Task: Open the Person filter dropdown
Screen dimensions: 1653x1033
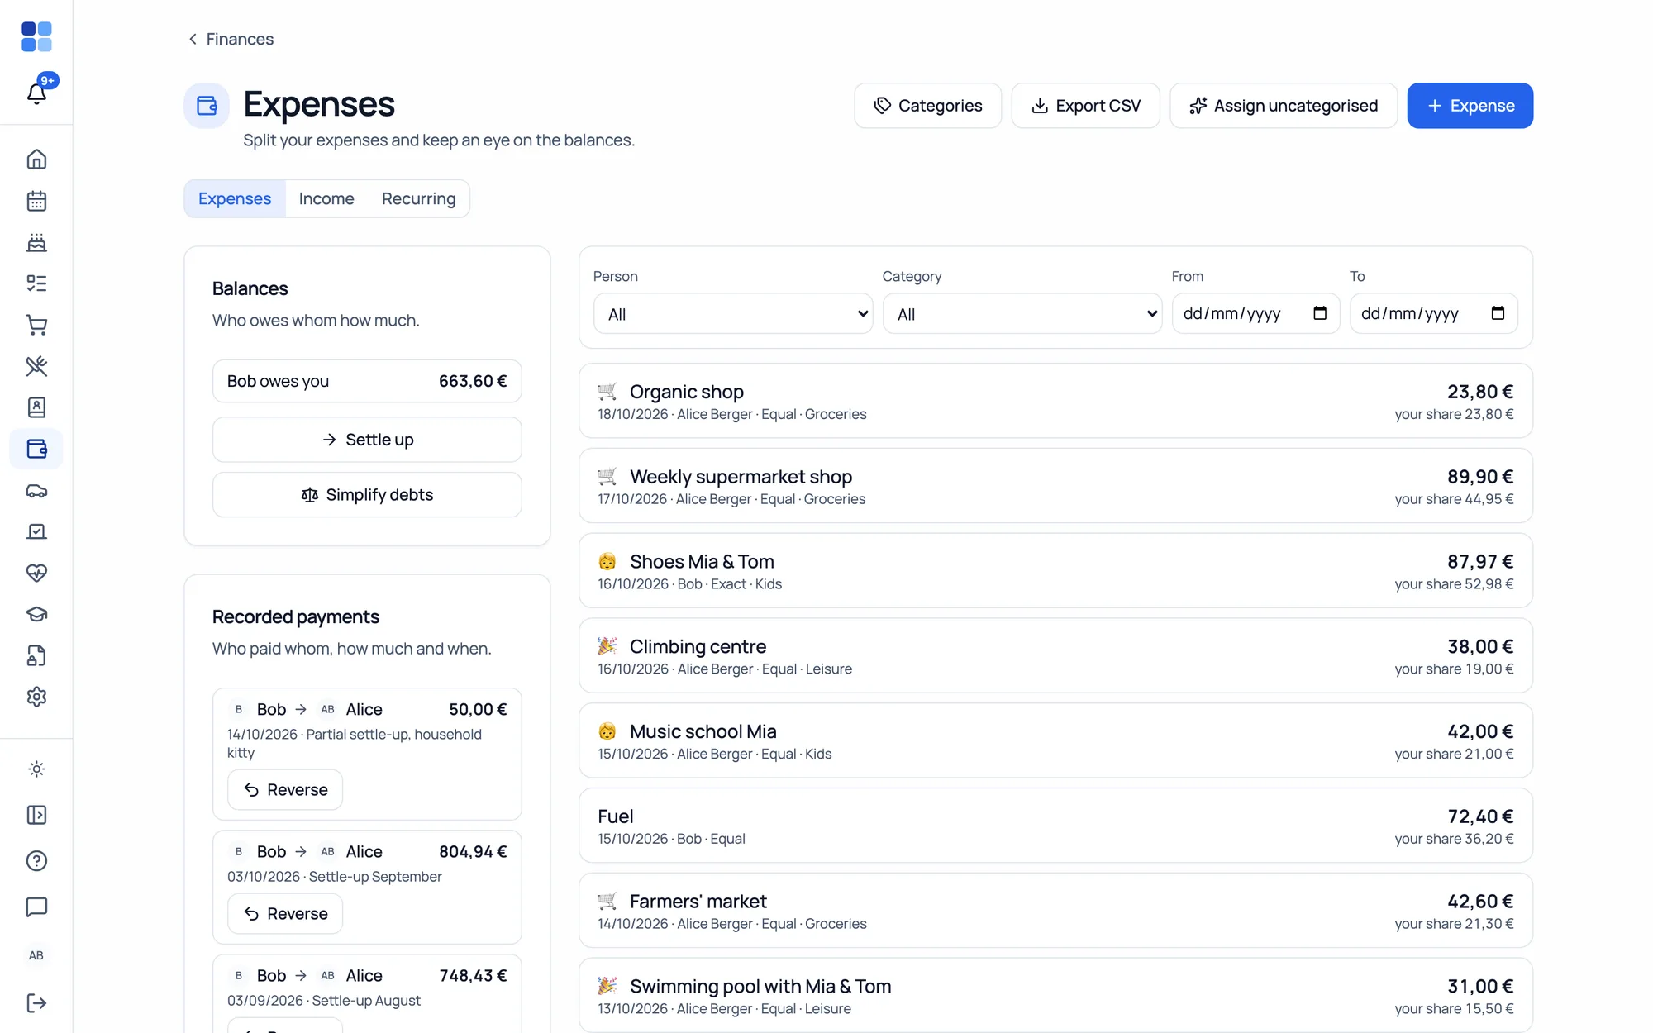Action: (733, 314)
